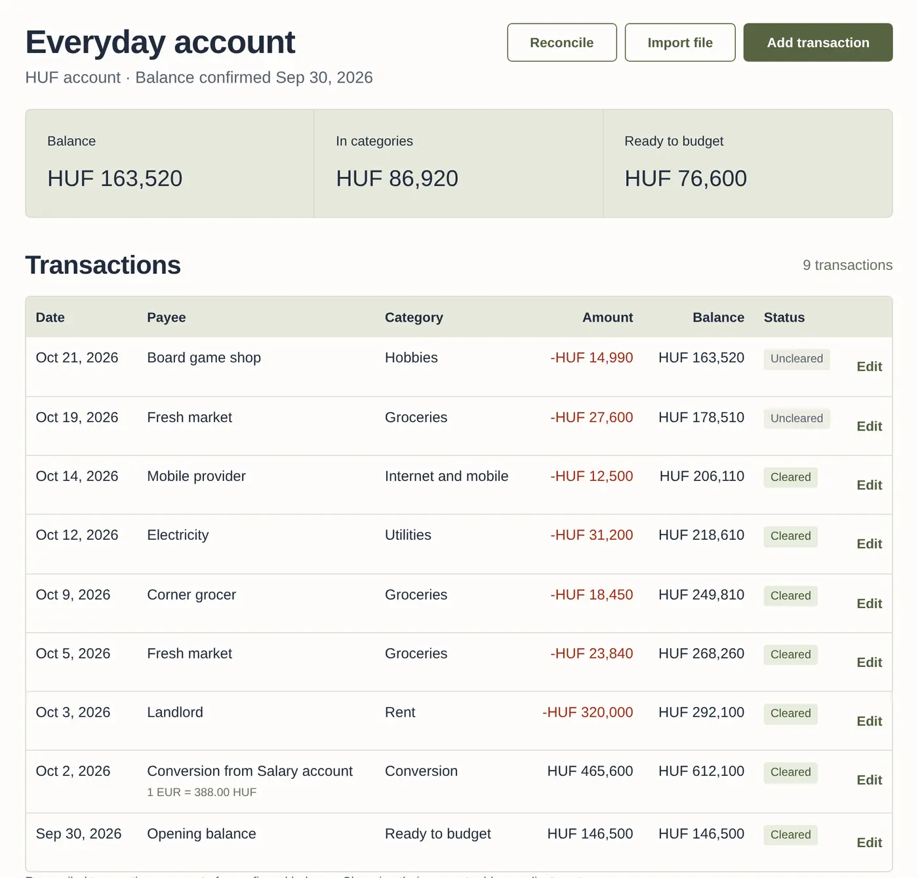The width and height of the screenshot is (918, 878).
Task: Edit the Mobile provider transaction
Action: (869, 486)
